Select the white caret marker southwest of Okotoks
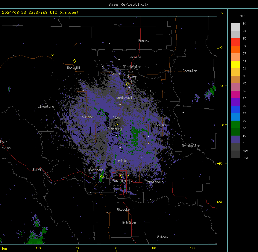The height and width of the screenshot is (252, 258). pos(107,213)
